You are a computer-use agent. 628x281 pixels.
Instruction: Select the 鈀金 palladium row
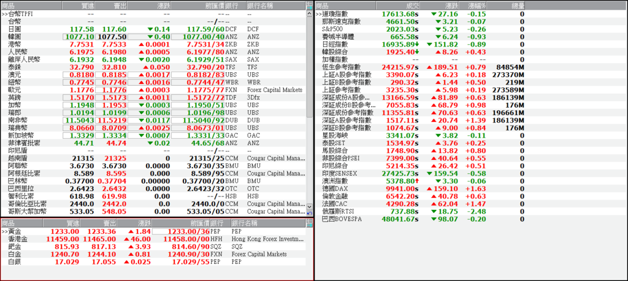pos(153,247)
